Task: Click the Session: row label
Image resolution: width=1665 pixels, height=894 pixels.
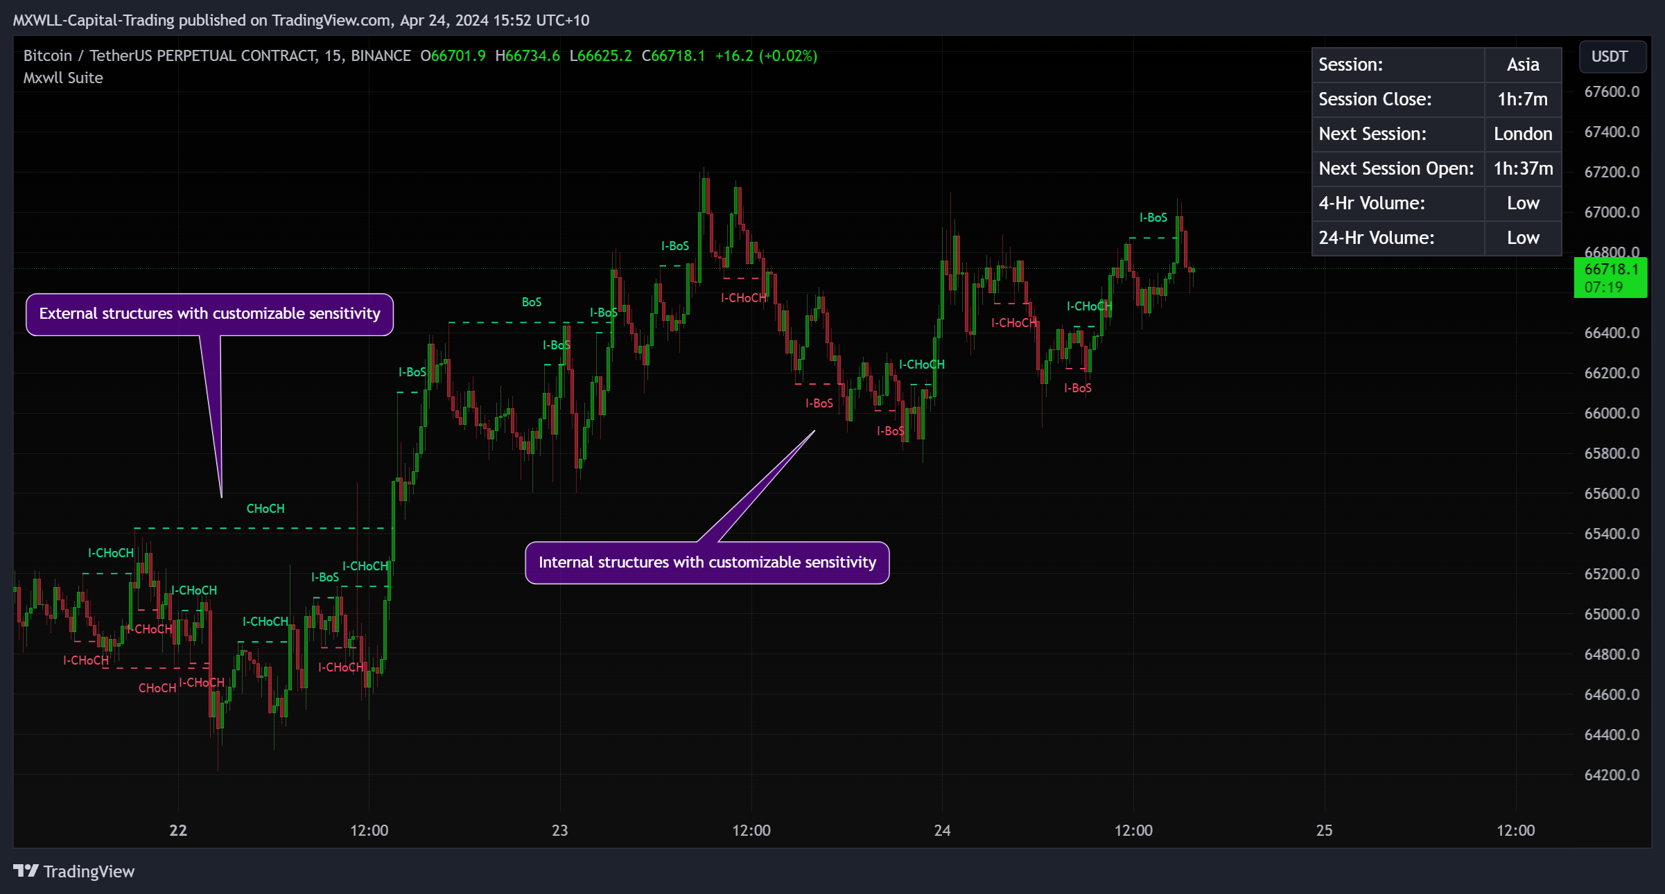Action: click(1350, 64)
